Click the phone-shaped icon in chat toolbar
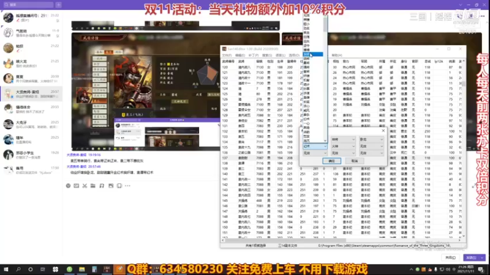The width and height of the screenshot is (490, 275). 119,186
